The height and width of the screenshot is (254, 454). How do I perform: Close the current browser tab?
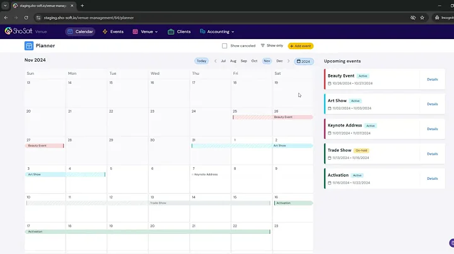72,6
